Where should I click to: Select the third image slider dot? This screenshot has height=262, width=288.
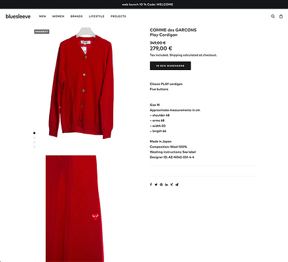point(34,142)
